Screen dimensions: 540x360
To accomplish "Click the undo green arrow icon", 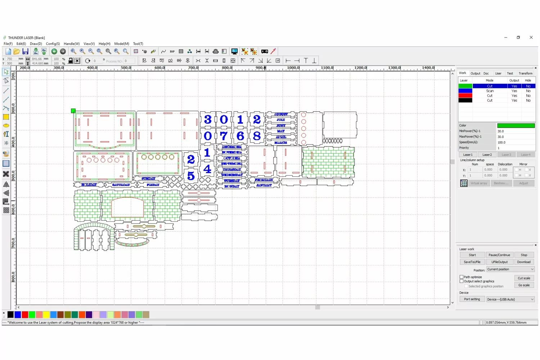I will pyautogui.click(x=54, y=51).
